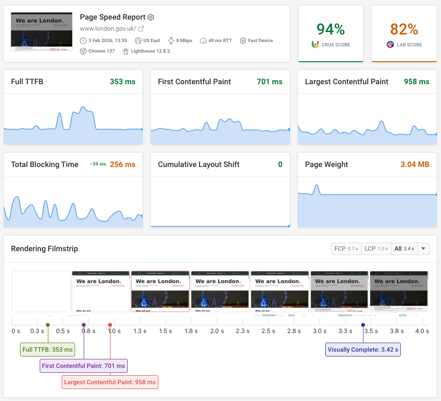Click the external link icon beside the URL
Image resolution: width=441 pixels, height=401 pixels.
(141, 28)
